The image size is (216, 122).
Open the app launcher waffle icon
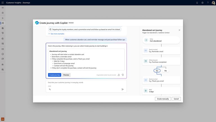[3, 3]
